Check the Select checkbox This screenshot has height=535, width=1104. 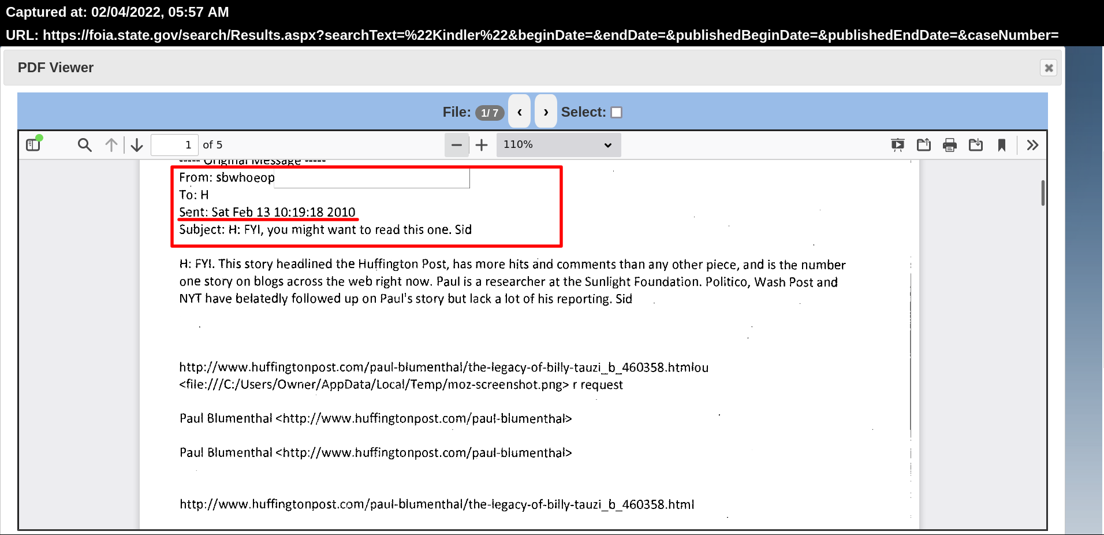pos(617,112)
